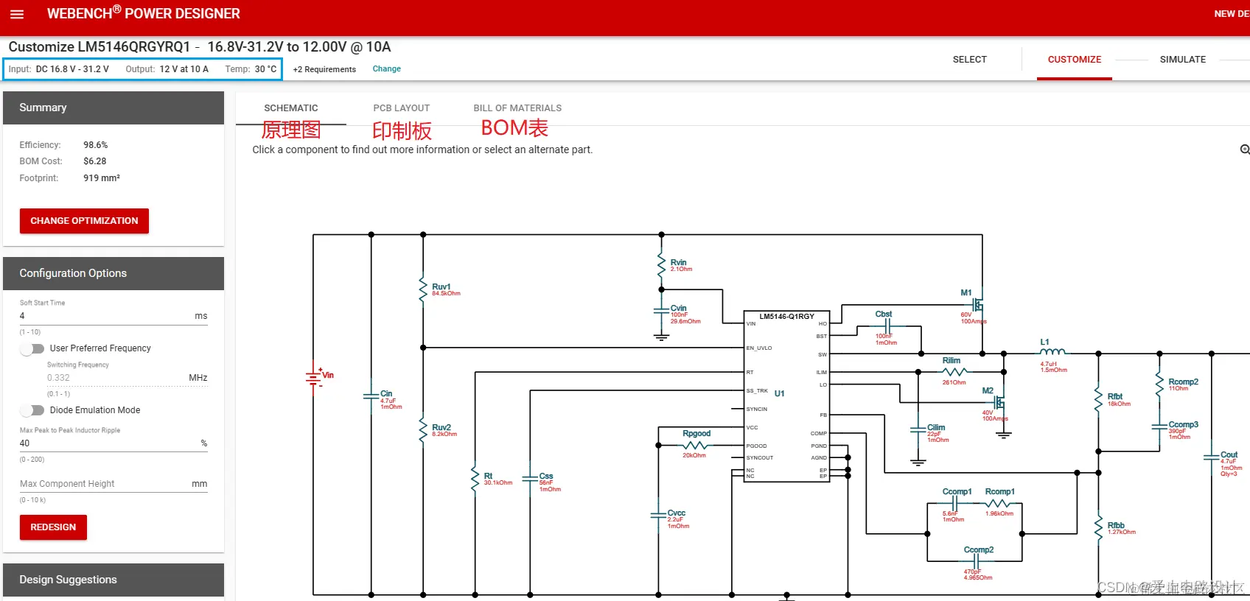Select feedback resistor Rfbb

1099,527
